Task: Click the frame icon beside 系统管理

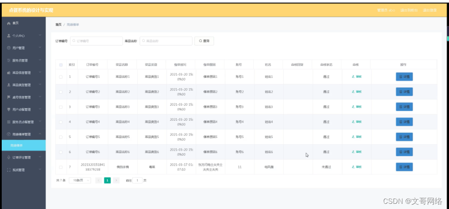Action: point(9,170)
